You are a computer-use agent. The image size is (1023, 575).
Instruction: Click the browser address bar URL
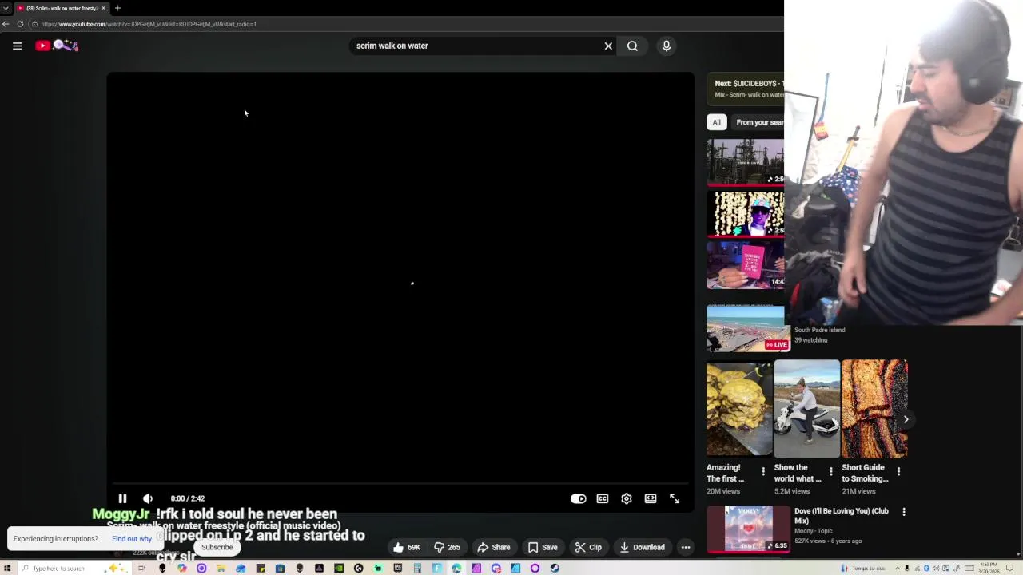tap(149, 24)
